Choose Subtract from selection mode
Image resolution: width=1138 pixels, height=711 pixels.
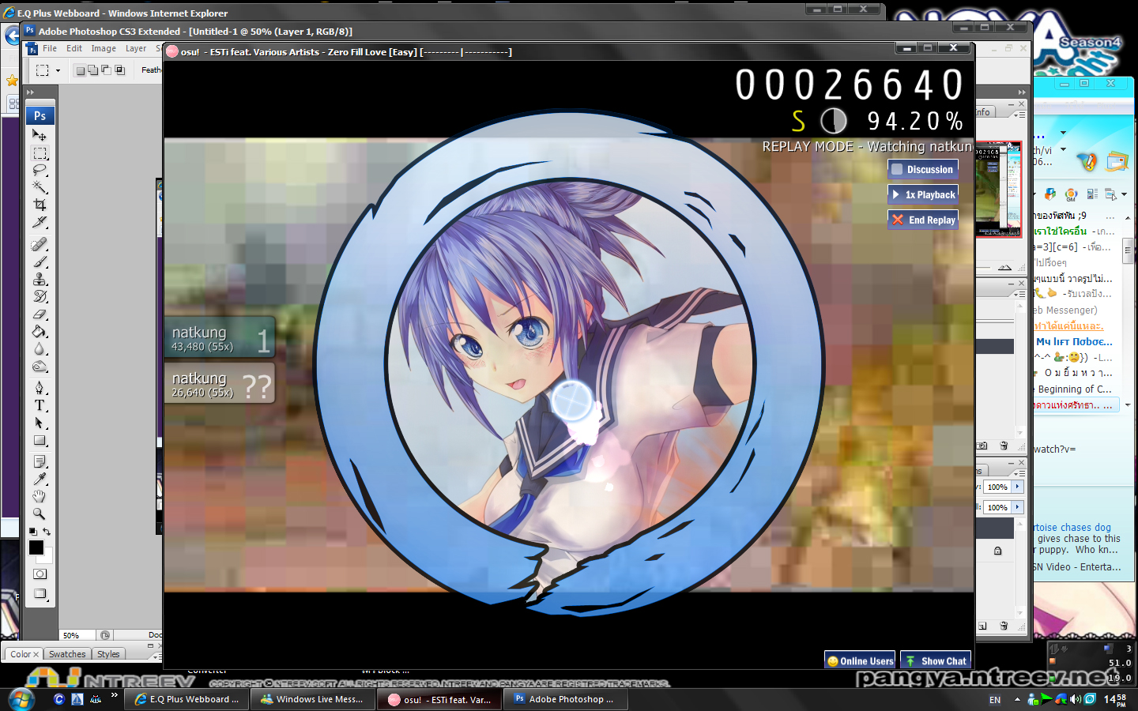(x=106, y=70)
